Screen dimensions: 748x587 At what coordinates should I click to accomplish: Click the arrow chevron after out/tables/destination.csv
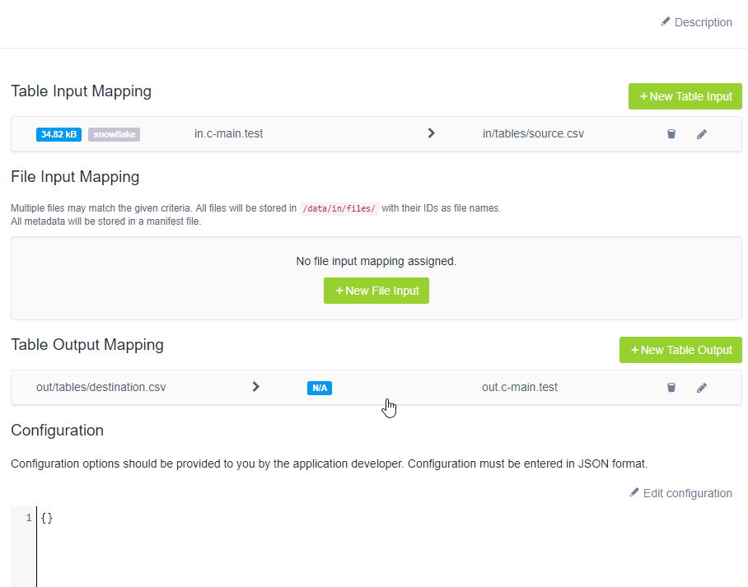tap(255, 387)
